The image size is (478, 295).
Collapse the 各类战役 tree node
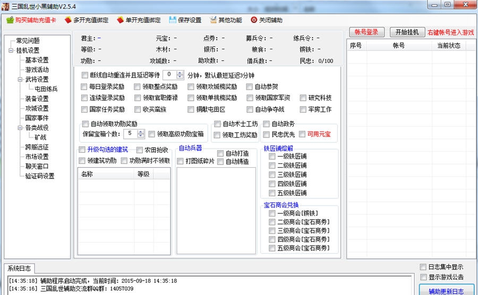[x=20, y=128]
